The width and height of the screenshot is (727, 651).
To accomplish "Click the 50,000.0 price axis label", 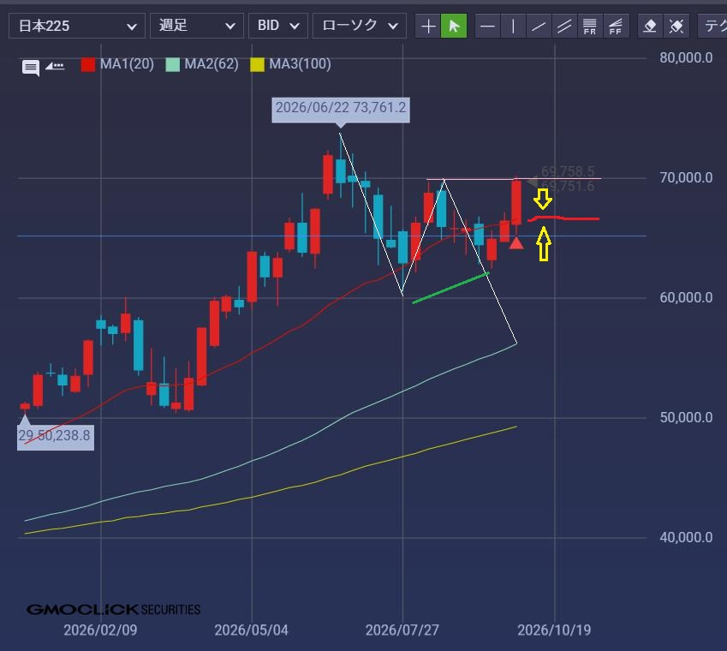I will tap(686, 418).
